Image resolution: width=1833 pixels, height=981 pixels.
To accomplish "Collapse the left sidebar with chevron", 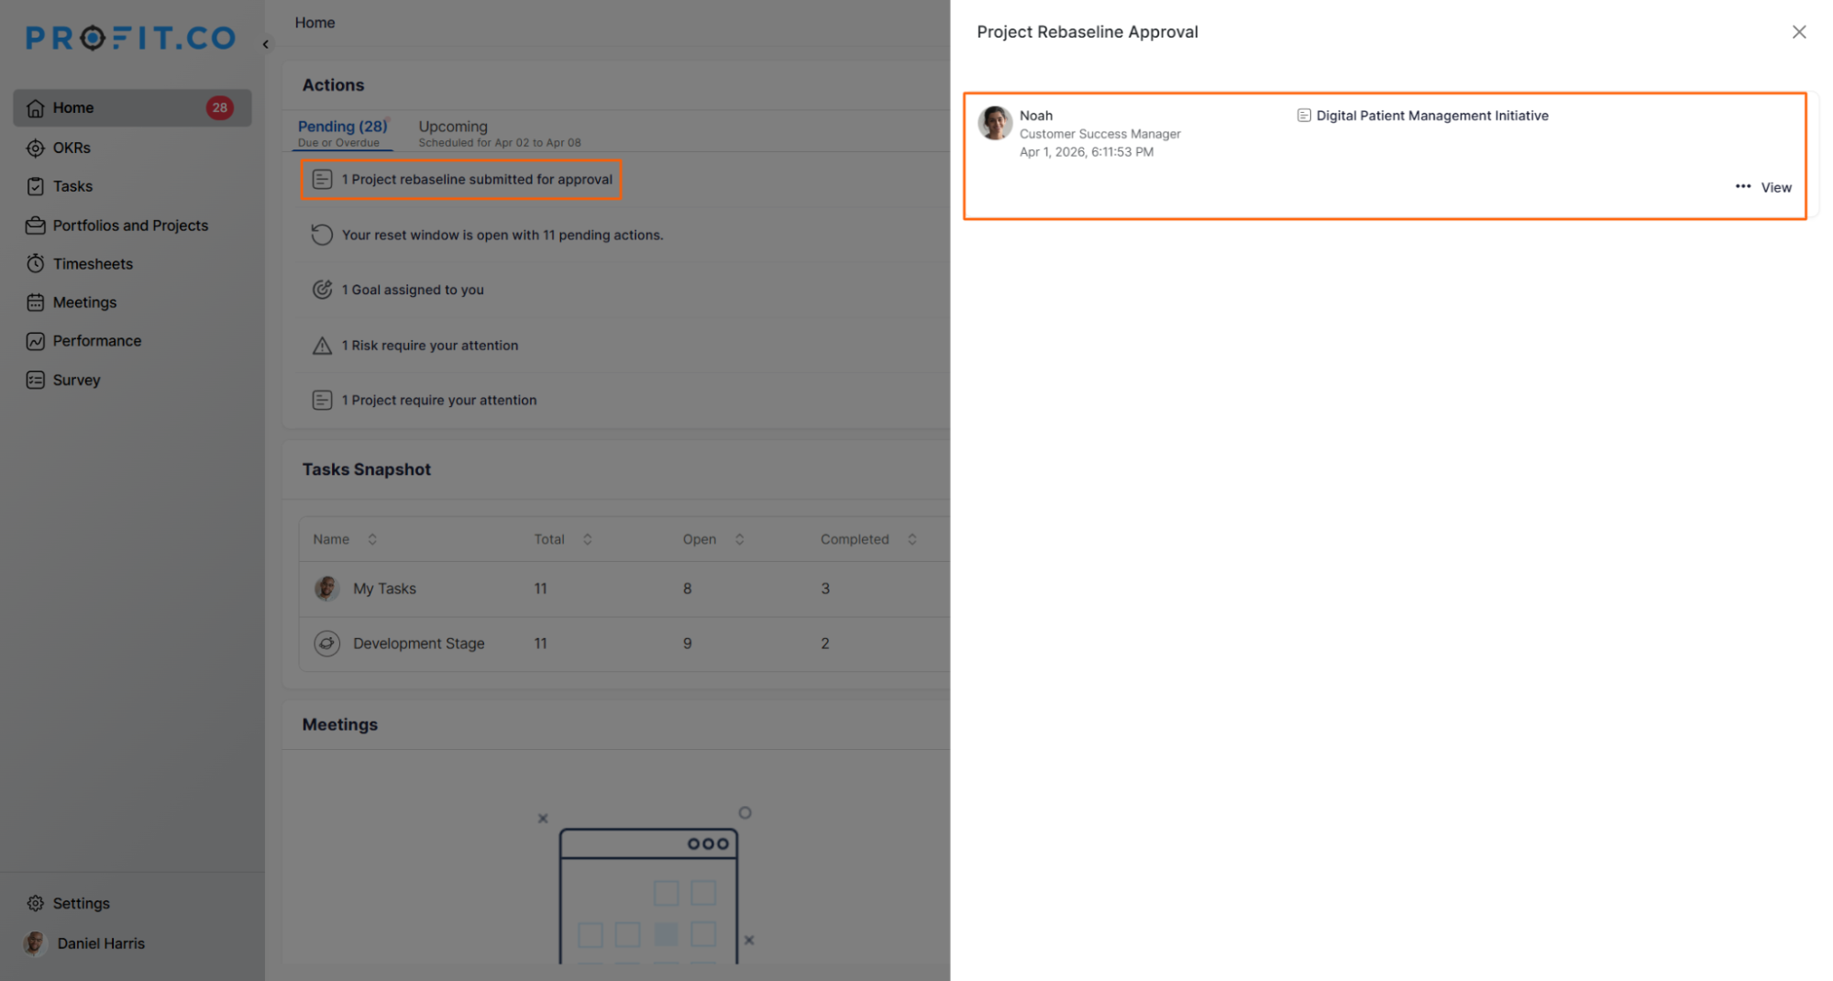I will point(266,44).
